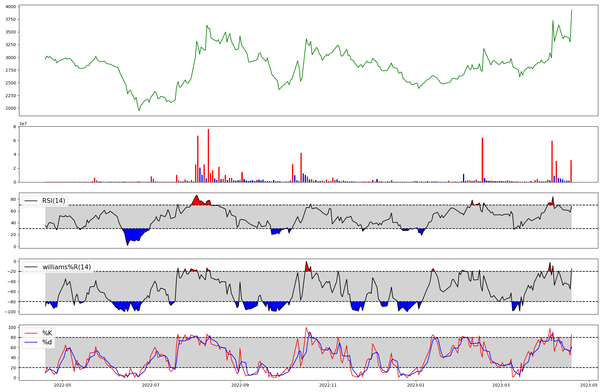Click the -100 Williams axis tick label

[10, 312]
